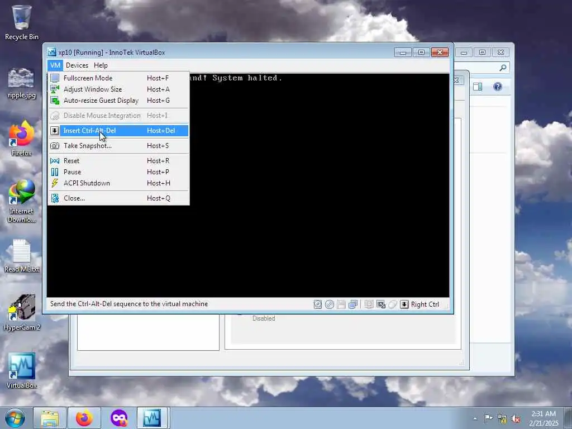Open the Windows Start menu orb
This screenshot has height=429, width=572.
pyautogui.click(x=15, y=418)
